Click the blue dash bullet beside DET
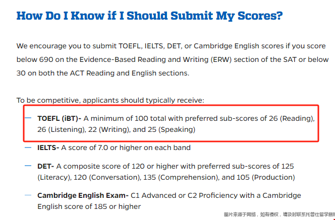 (28, 166)
